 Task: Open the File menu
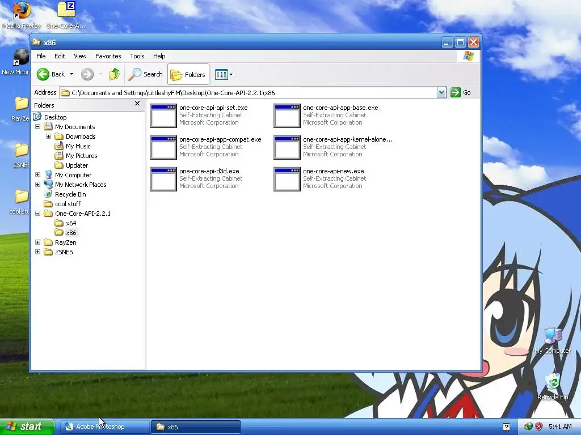point(41,56)
